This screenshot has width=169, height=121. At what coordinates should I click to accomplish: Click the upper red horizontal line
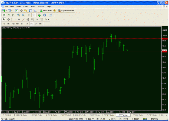(81, 38)
